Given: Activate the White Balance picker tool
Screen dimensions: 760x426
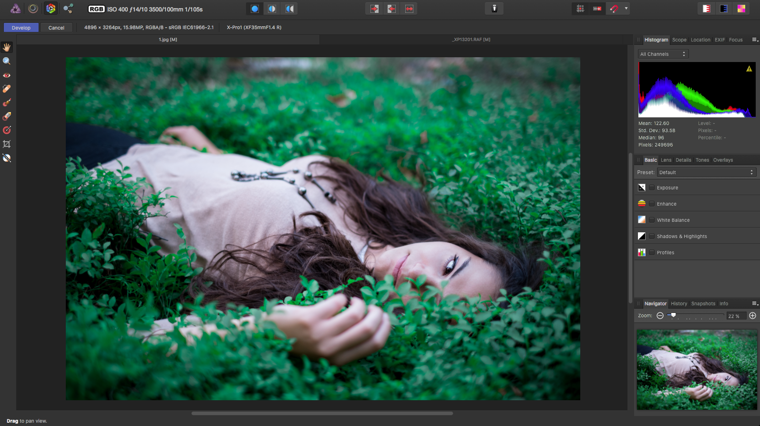Looking at the screenshot, I should [7, 158].
